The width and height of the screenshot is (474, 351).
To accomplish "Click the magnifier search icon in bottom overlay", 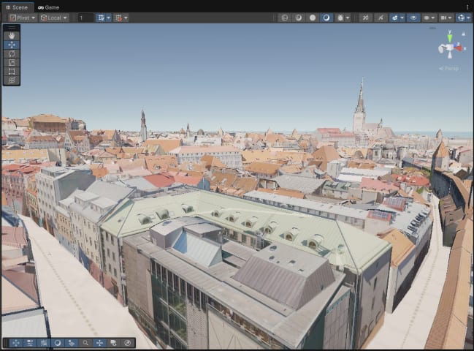I will [85, 343].
